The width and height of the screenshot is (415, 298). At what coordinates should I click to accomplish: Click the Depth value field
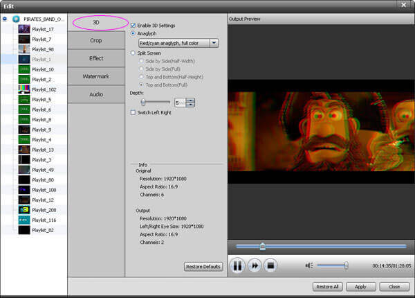pos(181,103)
